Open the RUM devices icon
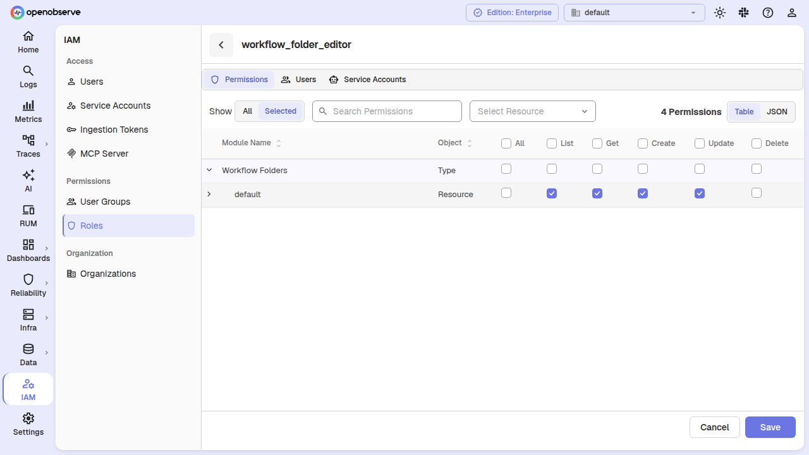Image resolution: width=809 pixels, height=455 pixels. (x=28, y=210)
